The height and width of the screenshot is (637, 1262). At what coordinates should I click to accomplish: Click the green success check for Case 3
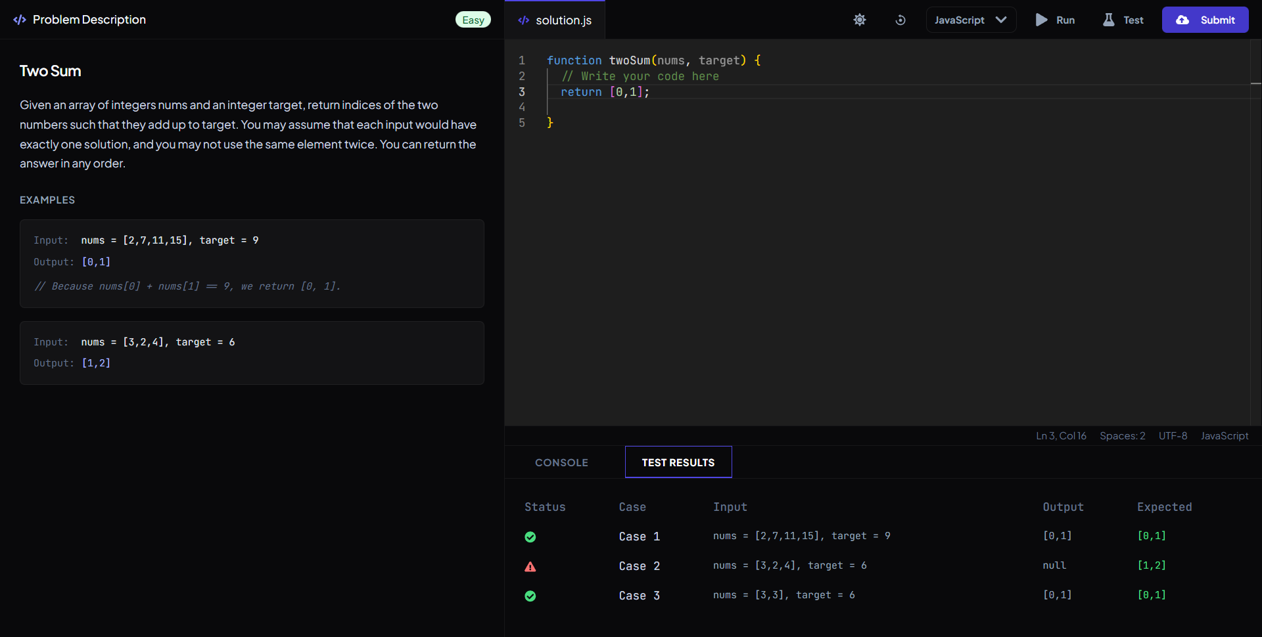pos(530,596)
